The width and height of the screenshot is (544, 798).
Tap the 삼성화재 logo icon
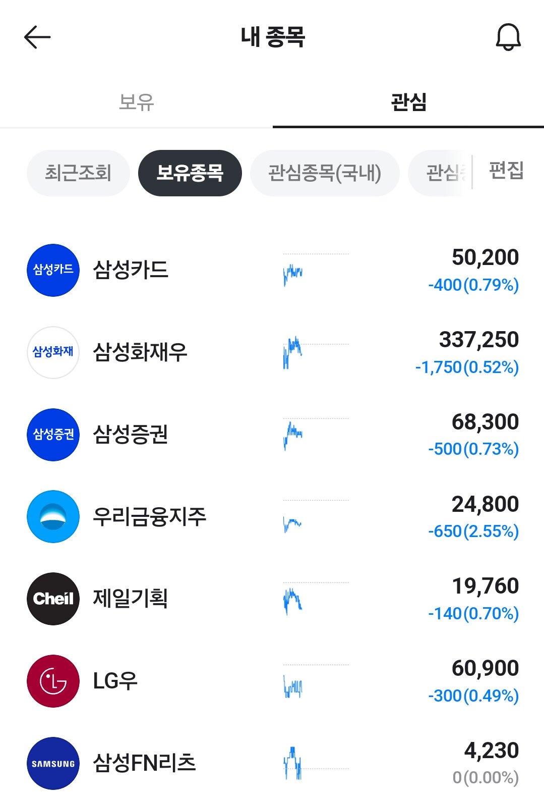(x=53, y=352)
